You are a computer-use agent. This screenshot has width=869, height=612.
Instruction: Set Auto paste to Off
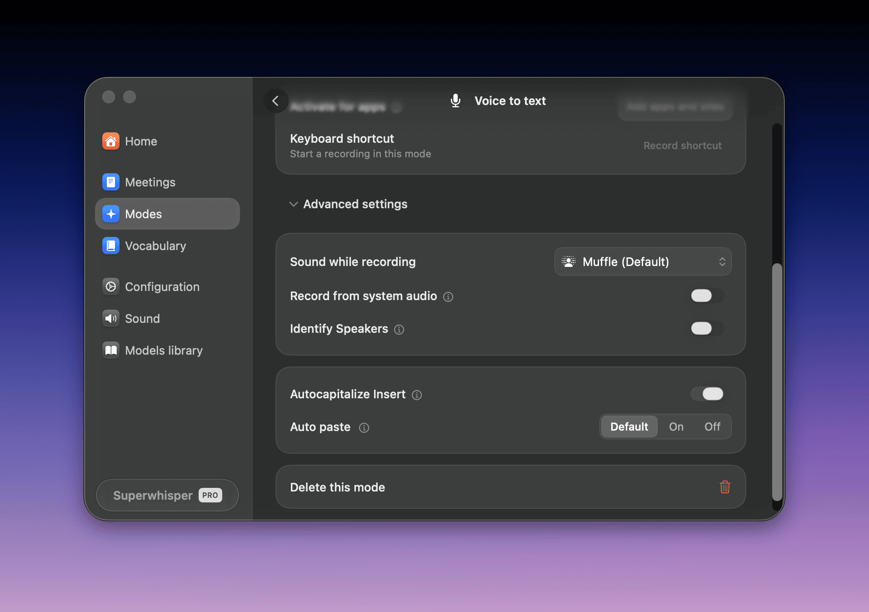coord(712,427)
